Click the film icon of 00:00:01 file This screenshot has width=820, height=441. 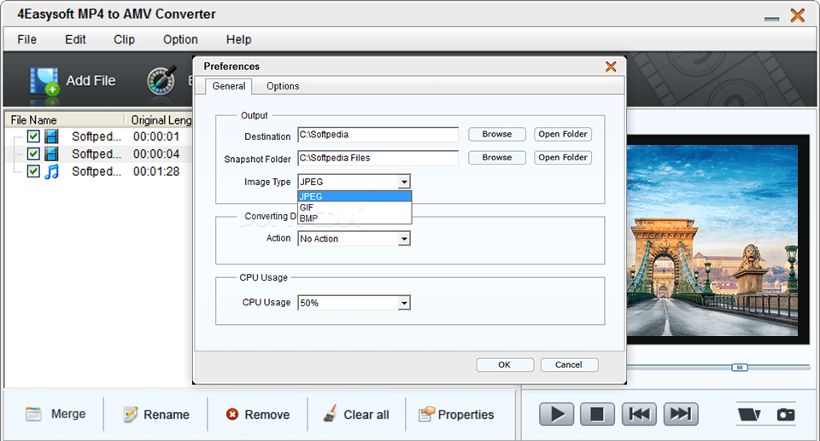(51, 136)
